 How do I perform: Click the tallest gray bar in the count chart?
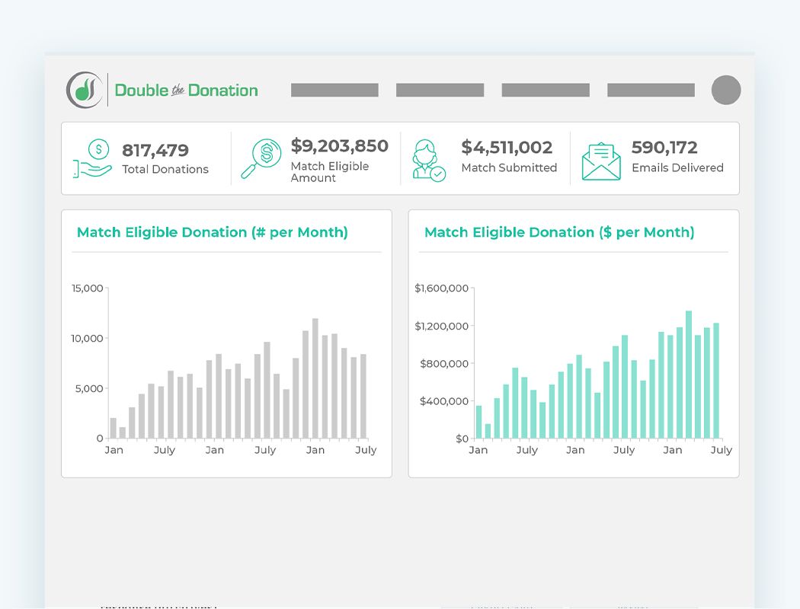tap(315, 378)
